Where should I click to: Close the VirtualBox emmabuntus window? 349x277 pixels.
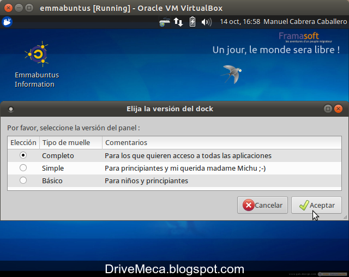tap(8, 8)
